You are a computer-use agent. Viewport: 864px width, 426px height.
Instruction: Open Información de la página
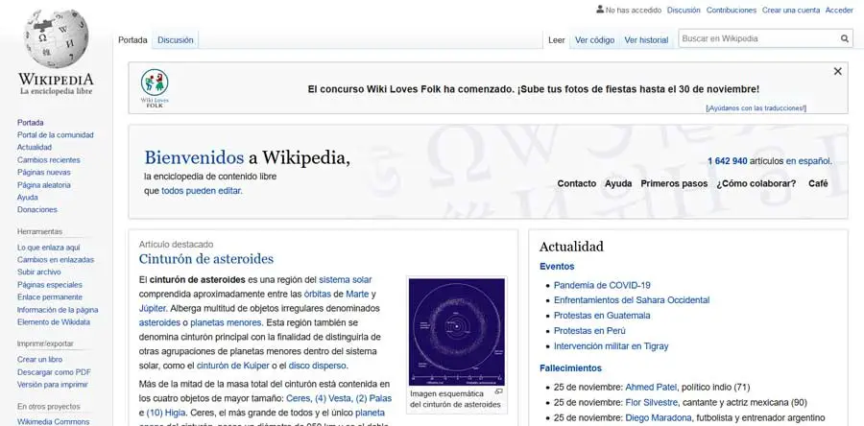(x=58, y=310)
